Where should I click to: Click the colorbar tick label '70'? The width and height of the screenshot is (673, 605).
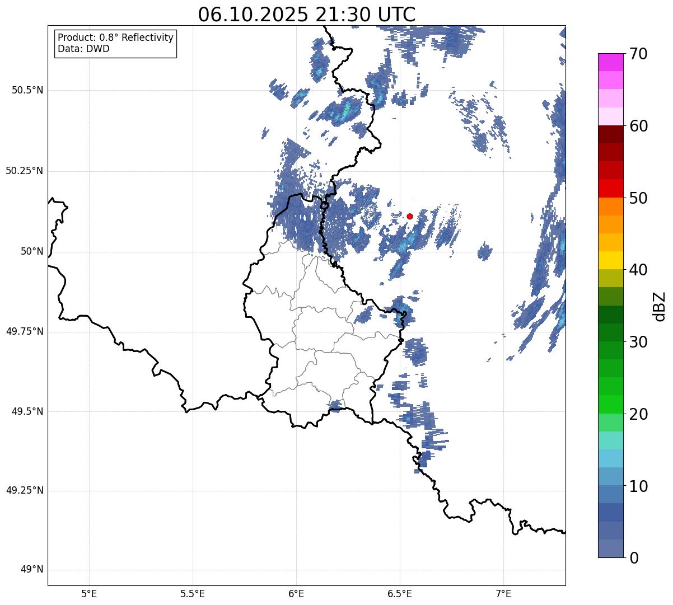point(638,54)
